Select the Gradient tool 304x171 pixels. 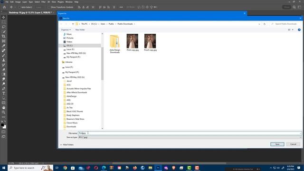tap(3, 74)
